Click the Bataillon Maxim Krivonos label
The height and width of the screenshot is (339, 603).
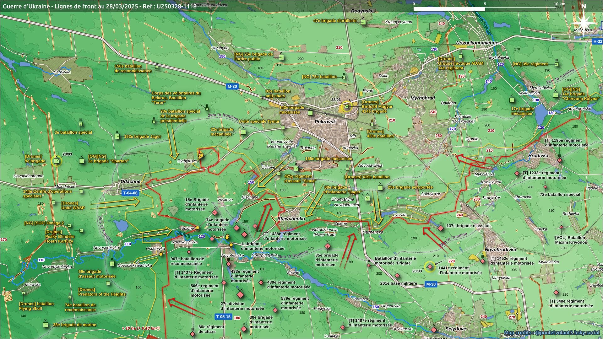pyautogui.click(x=571, y=240)
